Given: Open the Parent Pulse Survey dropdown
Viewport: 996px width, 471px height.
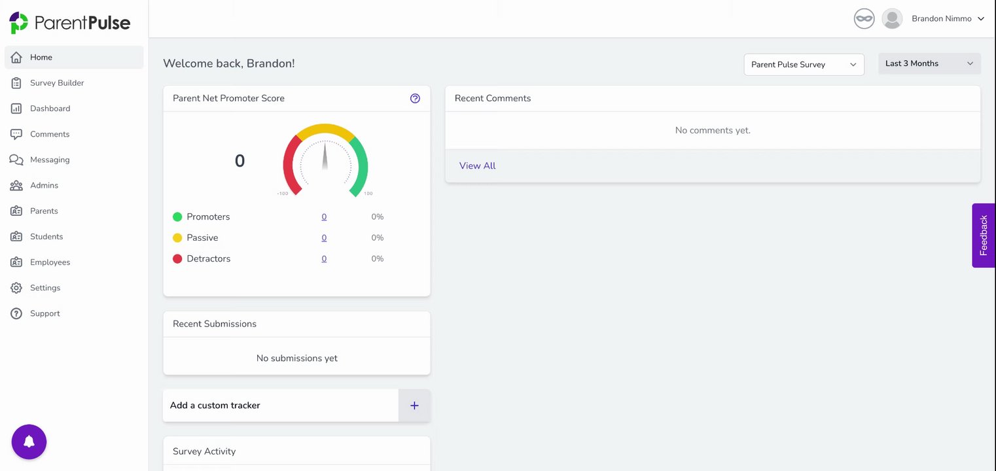Looking at the screenshot, I should [x=804, y=64].
